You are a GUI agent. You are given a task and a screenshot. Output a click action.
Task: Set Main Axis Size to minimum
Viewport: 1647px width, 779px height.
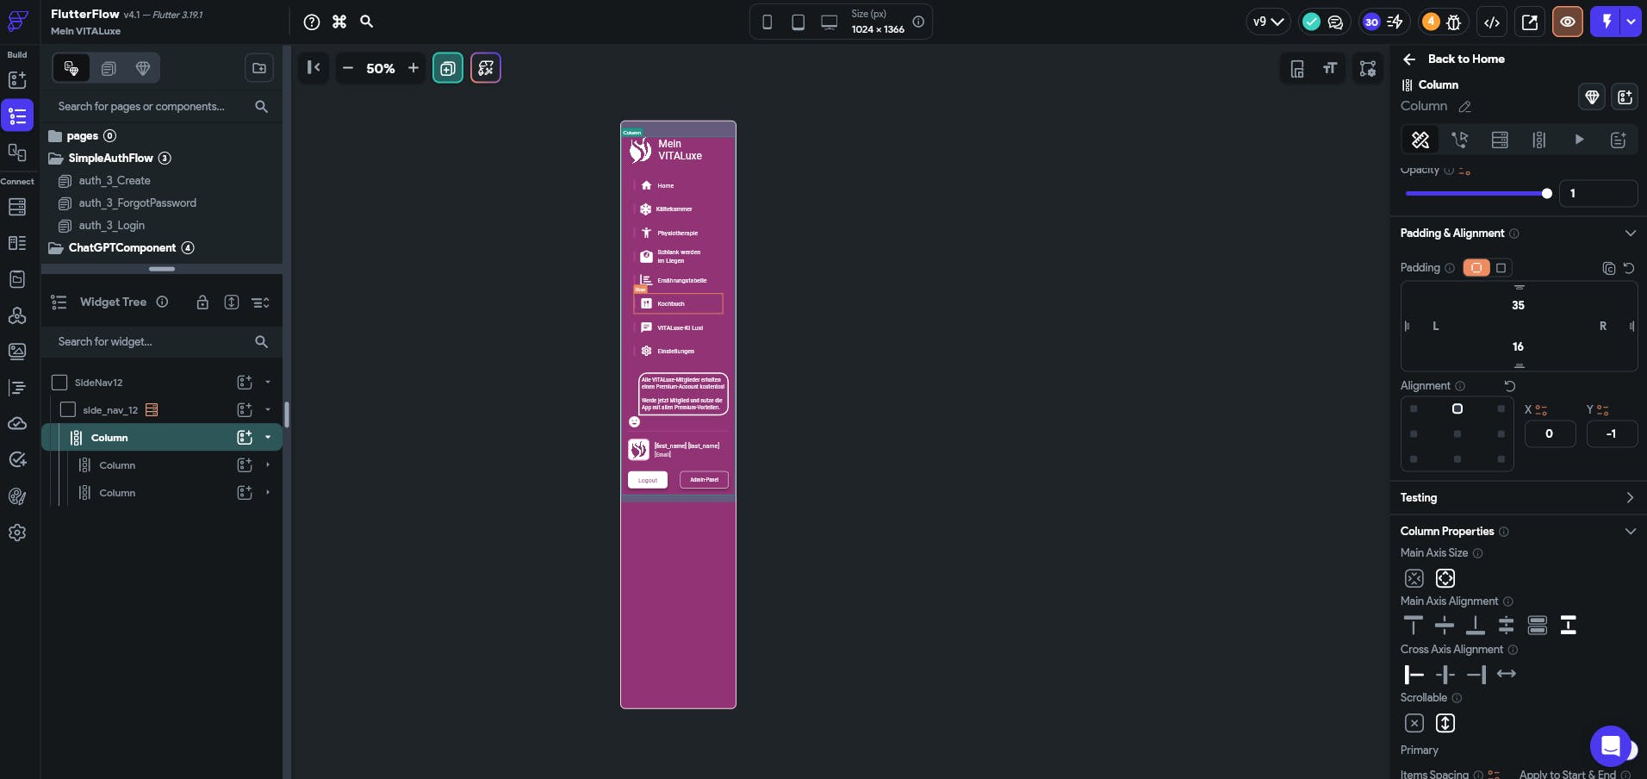(1414, 578)
